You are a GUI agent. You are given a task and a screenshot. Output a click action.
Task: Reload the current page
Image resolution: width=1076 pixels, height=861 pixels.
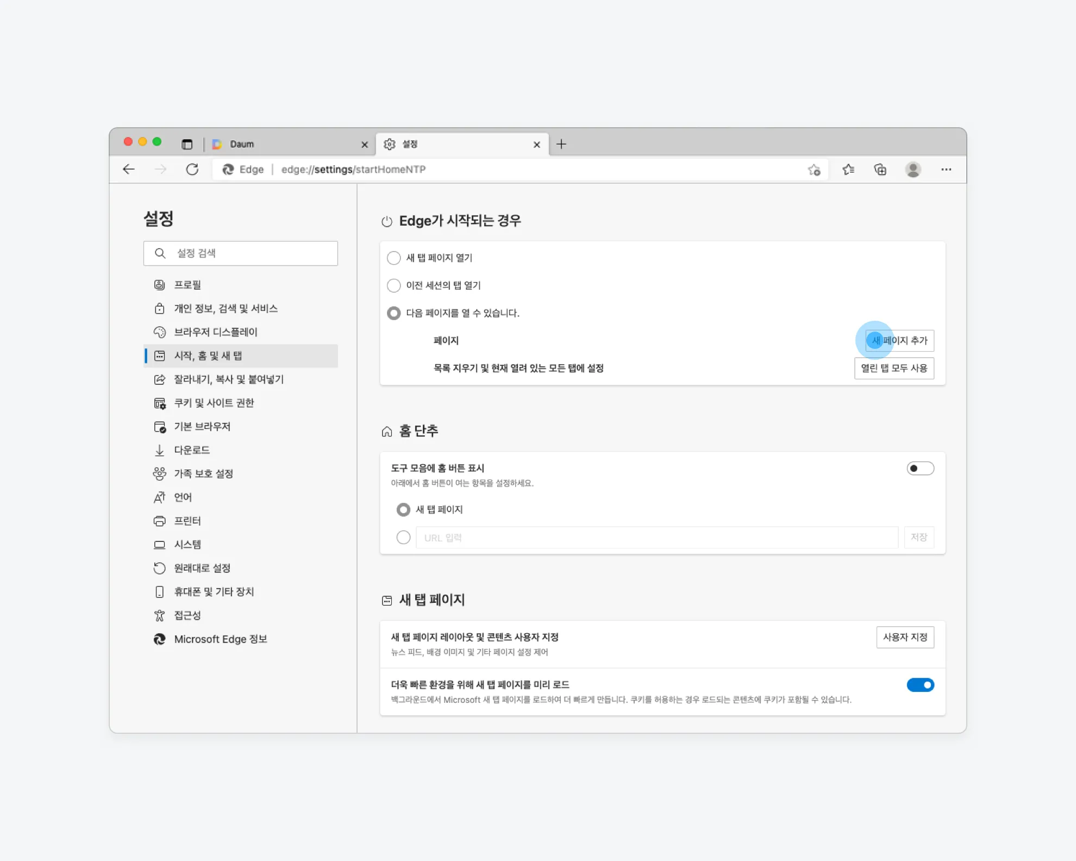click(x=192, y=169)
